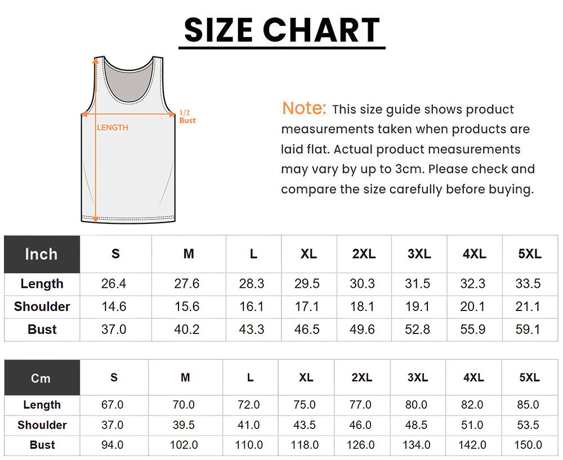
Task: Select the XL column header in Cm table
Action: point(306,378)
